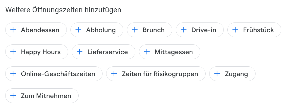
Task: Click the plus icon beside Lieferservice
Action: coord(80,52)
